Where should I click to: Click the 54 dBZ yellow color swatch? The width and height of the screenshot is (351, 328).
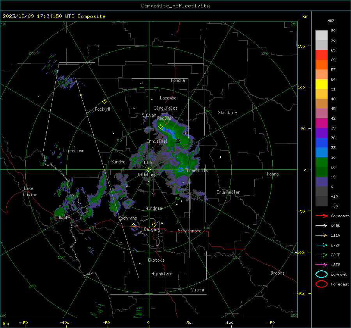coord(321,84)
